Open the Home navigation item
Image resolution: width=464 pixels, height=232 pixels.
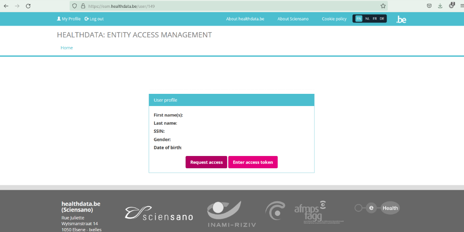[67, 48]
